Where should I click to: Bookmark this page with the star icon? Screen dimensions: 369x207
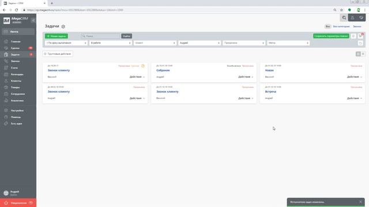point(341,10)
